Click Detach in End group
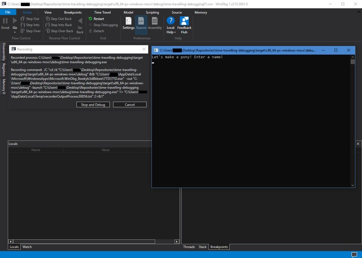Image resolution: width=362 pixels, height=258 pixels. click(96, 31)
